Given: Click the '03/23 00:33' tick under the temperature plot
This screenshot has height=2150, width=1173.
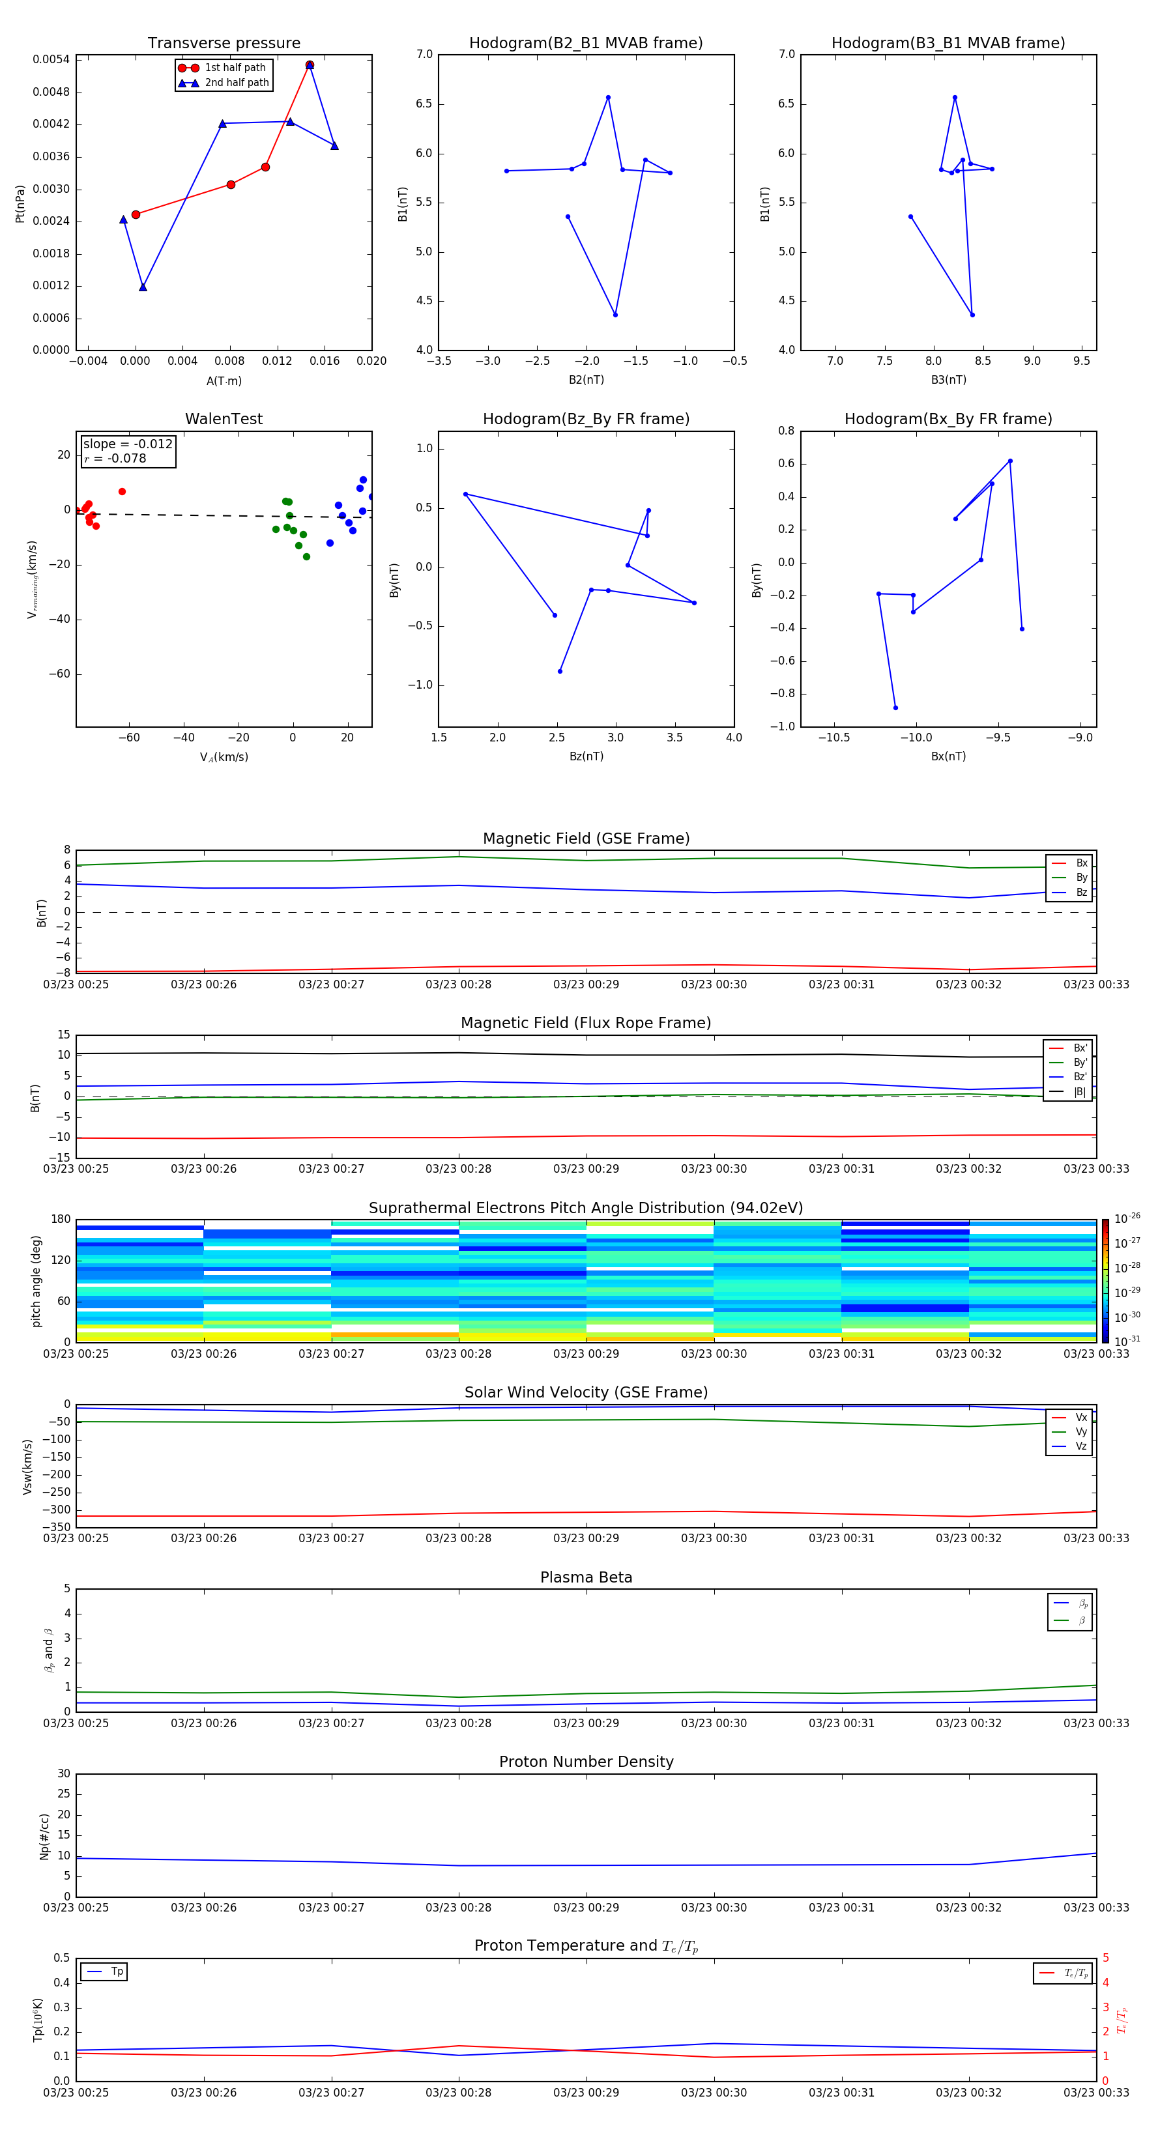Looking at the screenshot, I should tap(1096, 2093).
